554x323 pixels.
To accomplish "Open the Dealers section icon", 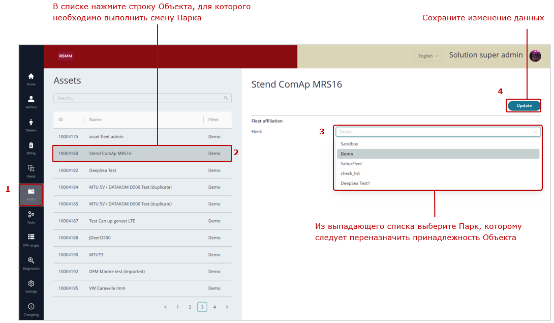I will click(31, 123).
